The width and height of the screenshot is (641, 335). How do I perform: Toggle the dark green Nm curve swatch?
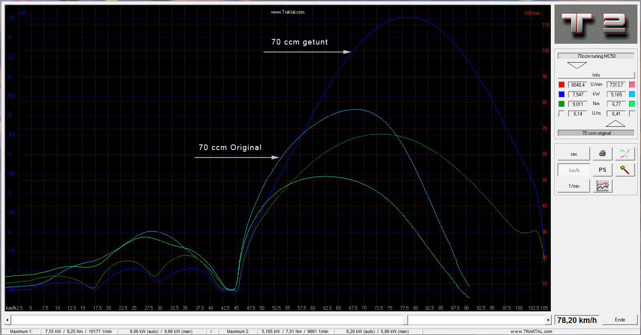point(562,104)
